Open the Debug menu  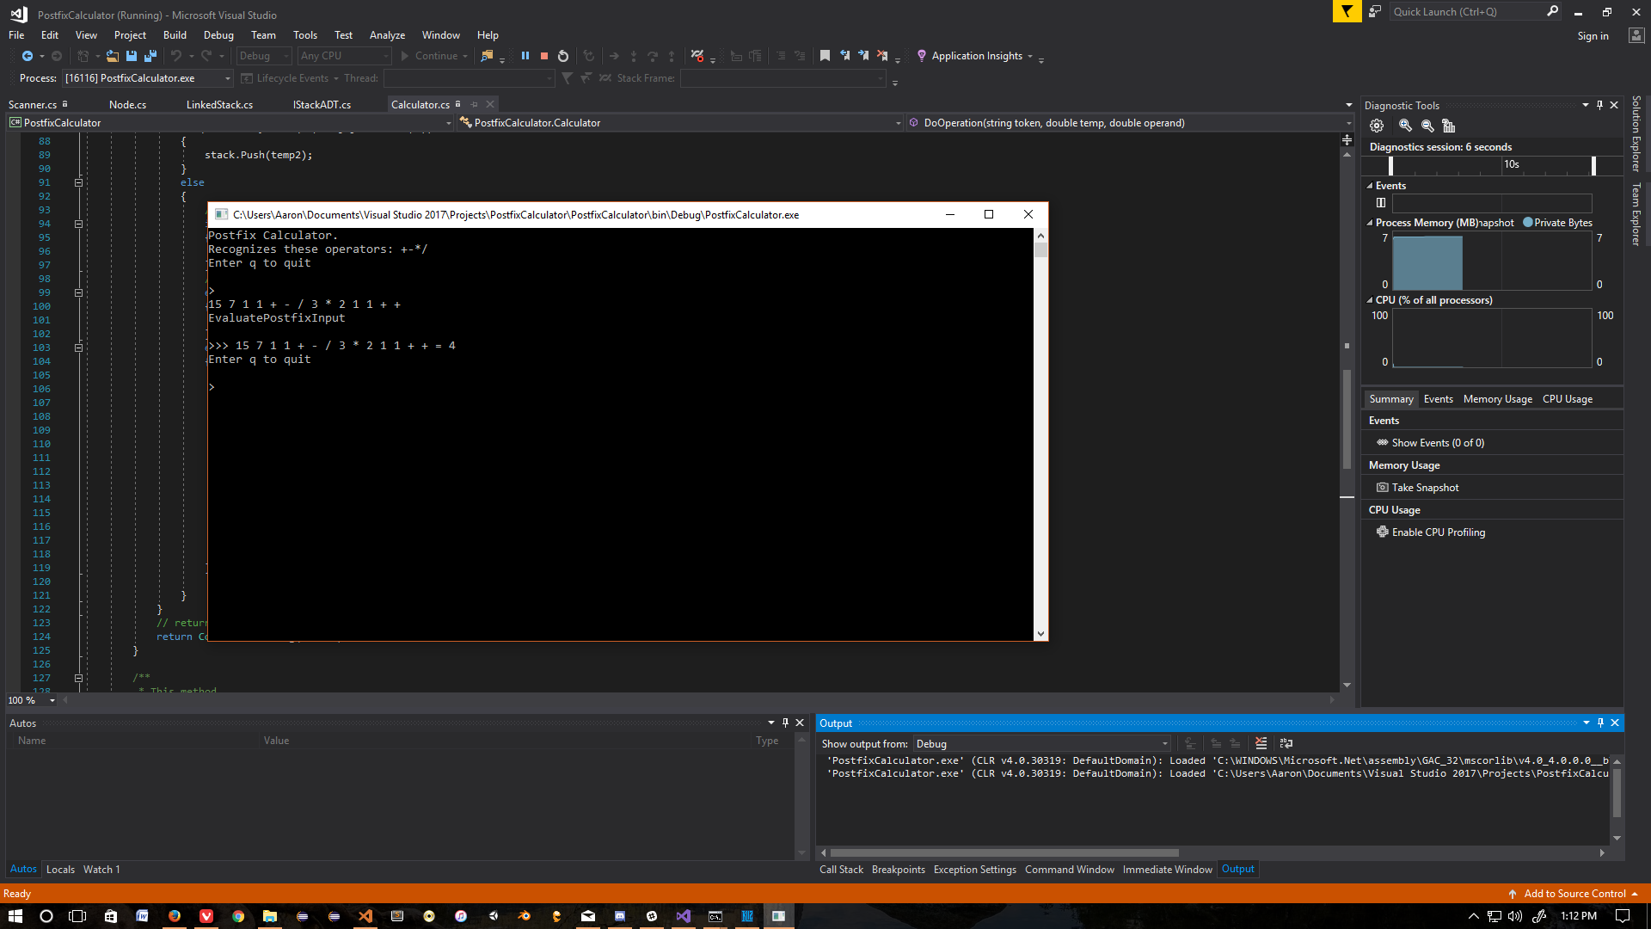coord(218,35)
